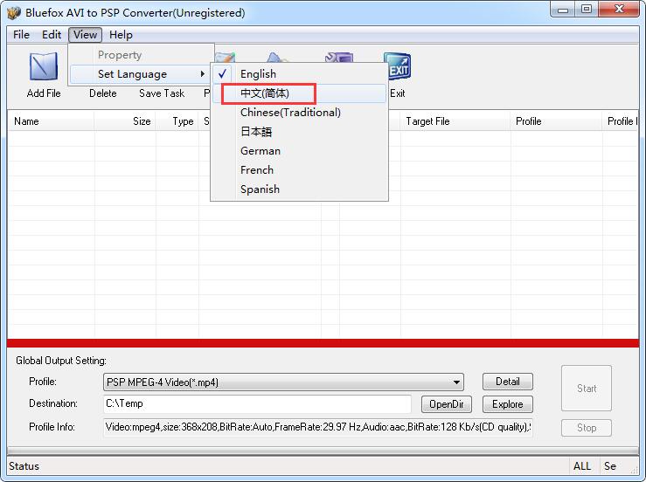This screenshot has height=482, width=646.
Task: Switch language to French
Action: [x=300, y=170]
